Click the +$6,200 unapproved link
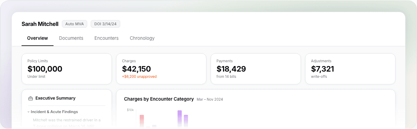Image resolution: width=417 pixels, height=129 pixels. tap(139, 76)
